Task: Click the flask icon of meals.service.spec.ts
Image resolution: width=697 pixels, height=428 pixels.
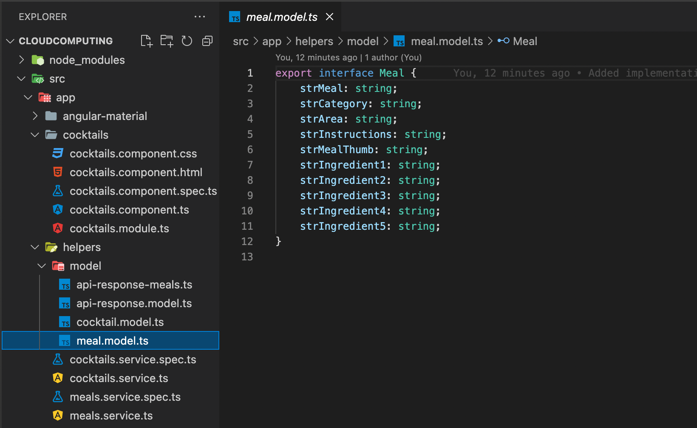Action: (x=58, y=397)
